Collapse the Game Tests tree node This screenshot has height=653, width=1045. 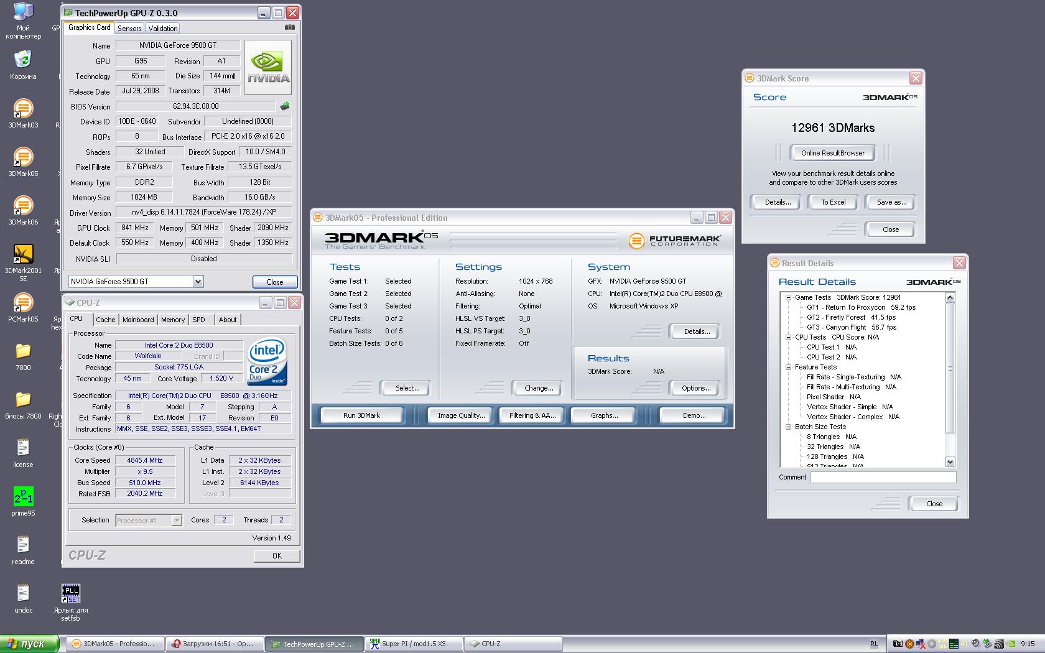coord(788,297)
